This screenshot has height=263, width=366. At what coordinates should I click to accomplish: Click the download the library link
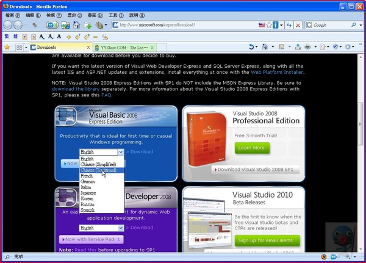76,89
